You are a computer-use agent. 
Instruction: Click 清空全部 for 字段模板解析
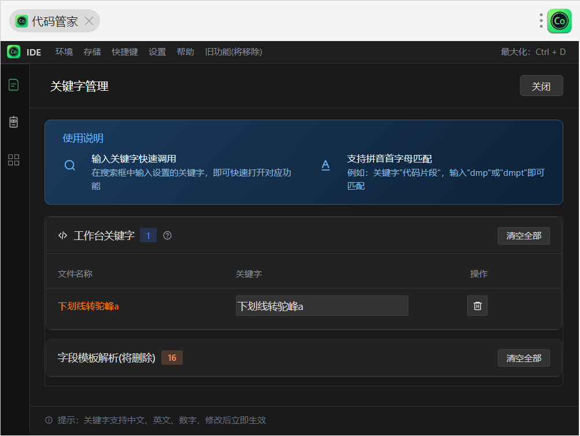pyautogui.click(x=523, y=358)
